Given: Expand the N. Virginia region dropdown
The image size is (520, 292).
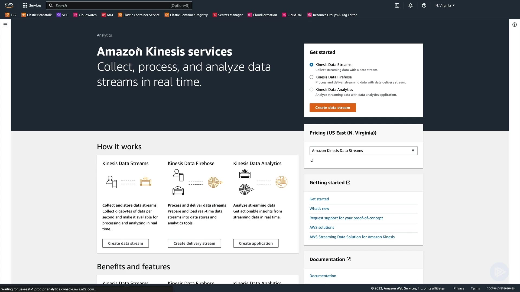Looking at the screenshot, I should (445, 5).
